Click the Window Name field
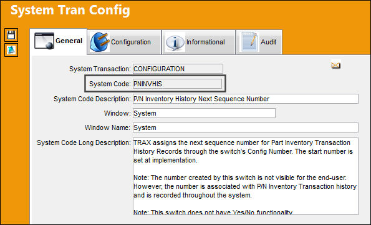This screenshot has width=371, height=225. [246, 127]
